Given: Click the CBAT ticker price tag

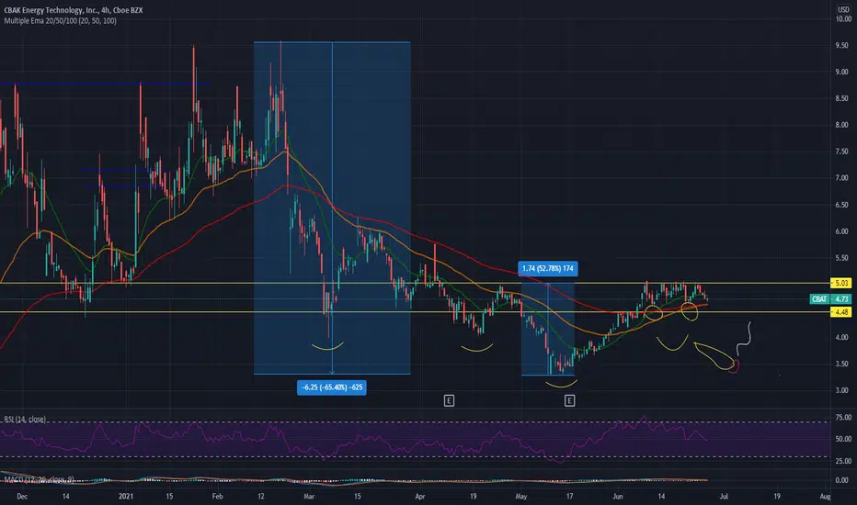Looking at the screenshot, I should (x=819, y=298).
